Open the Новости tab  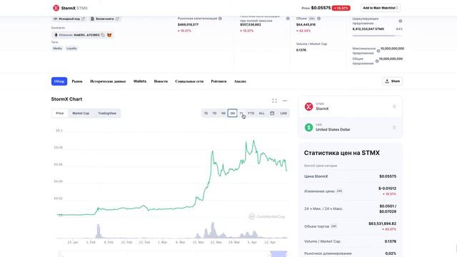pos(161,81)
